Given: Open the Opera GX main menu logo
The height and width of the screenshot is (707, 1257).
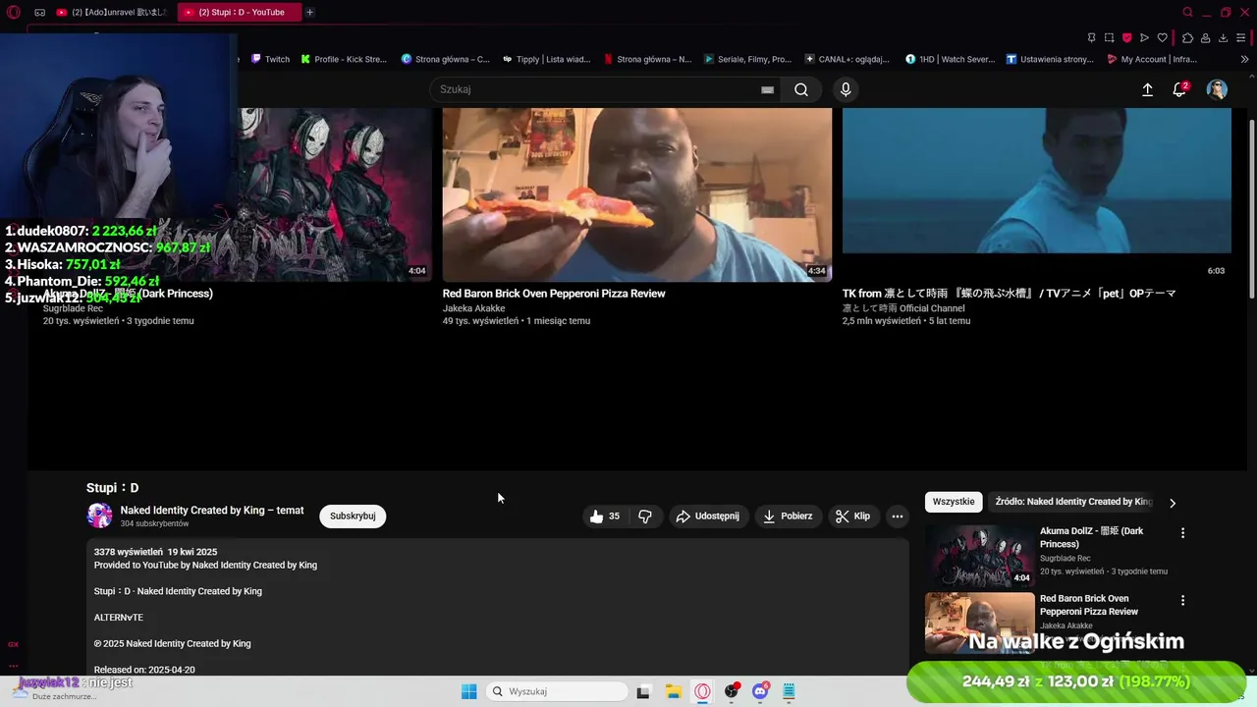Looking at the screenshot, I should pos(14,13).
